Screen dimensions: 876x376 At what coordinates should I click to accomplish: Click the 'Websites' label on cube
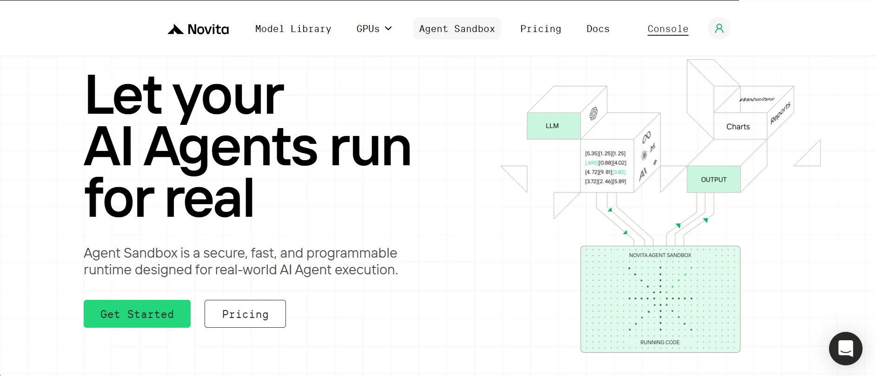(x=757, y=99)
